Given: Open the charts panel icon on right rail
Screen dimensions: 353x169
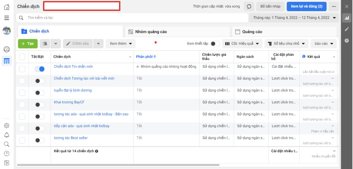Looking at the screenshot, I should click(x=347, y=18).
